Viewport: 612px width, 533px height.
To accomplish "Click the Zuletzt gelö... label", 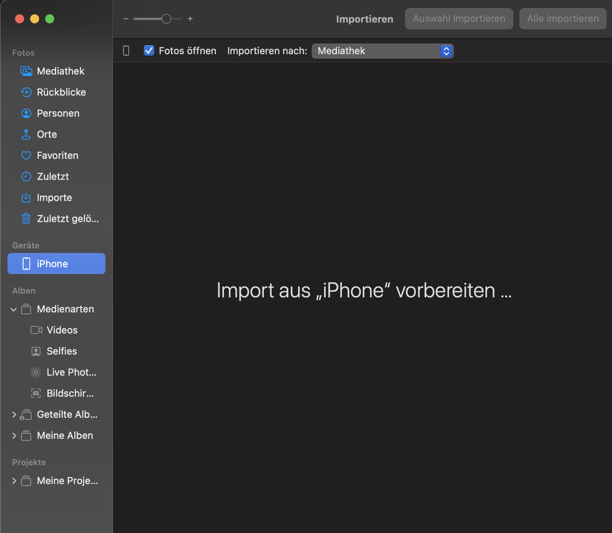I will [68, 219].
